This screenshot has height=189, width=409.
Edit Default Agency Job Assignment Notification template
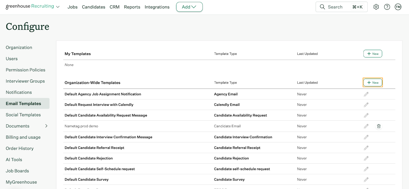coord(366,94)
